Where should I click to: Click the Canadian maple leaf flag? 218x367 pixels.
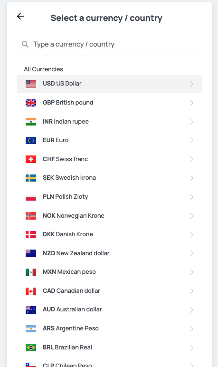click(x=31, y=291)
